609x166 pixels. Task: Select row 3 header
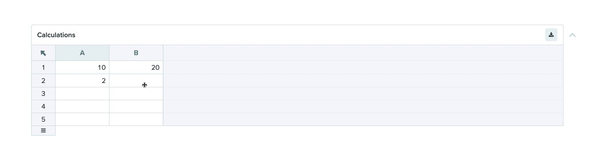(43, 93)
